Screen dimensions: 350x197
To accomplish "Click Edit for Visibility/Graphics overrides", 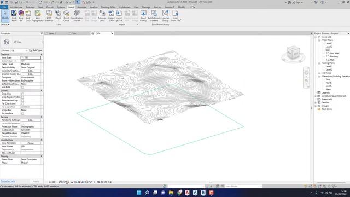I will tap(31, 71).
